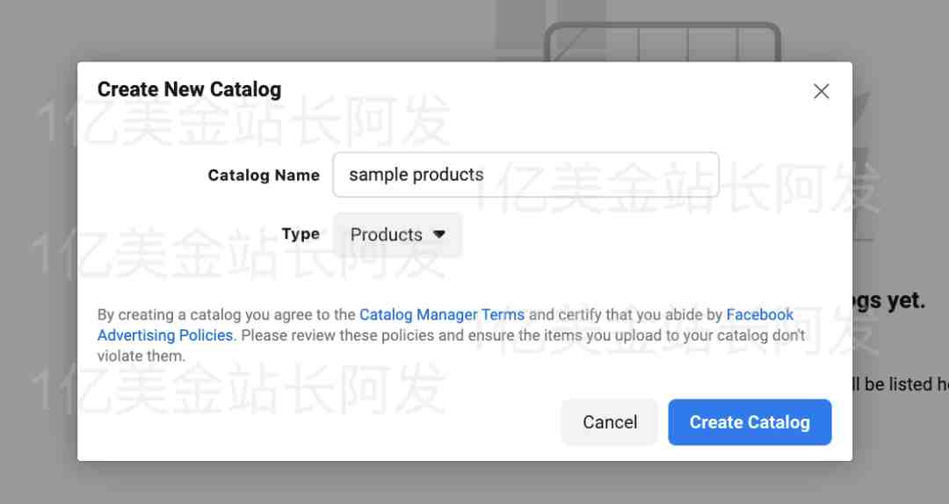Image resolution: width=949 pixels, height=504 pixels.
Task: Click the Cancel button
Action: point(610,421)
